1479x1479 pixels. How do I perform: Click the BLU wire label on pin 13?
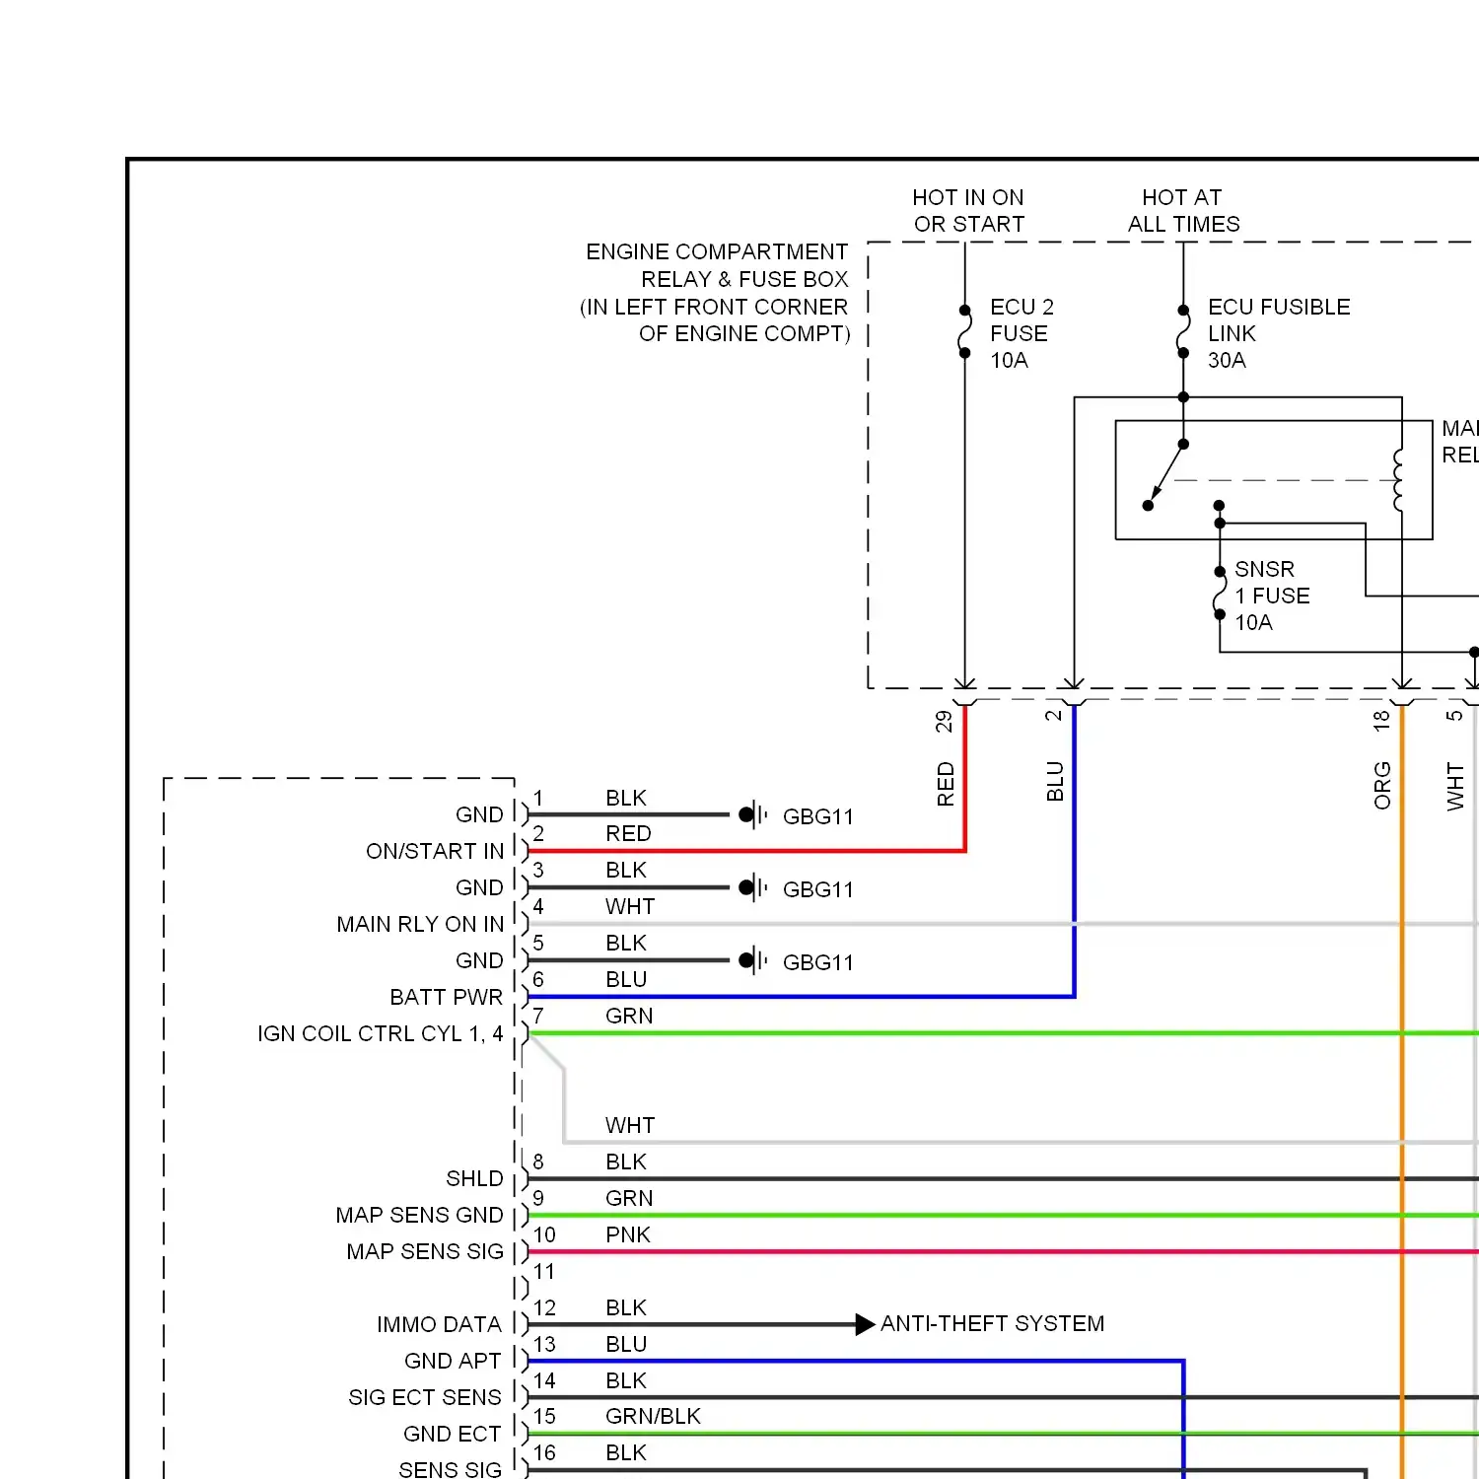[626, 1344]
